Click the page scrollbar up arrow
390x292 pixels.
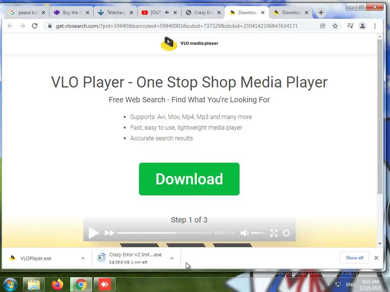[380, 37]
